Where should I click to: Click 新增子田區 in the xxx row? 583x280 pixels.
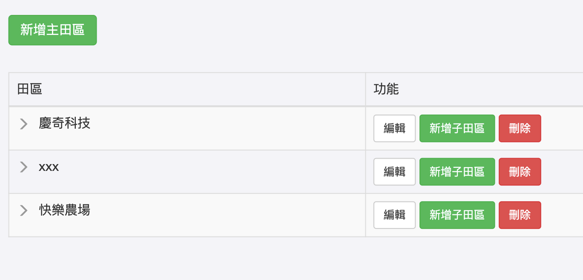coord(457,172)
